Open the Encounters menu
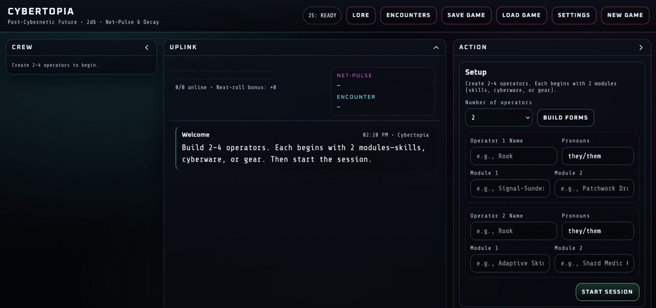 [x=408, y=15]
